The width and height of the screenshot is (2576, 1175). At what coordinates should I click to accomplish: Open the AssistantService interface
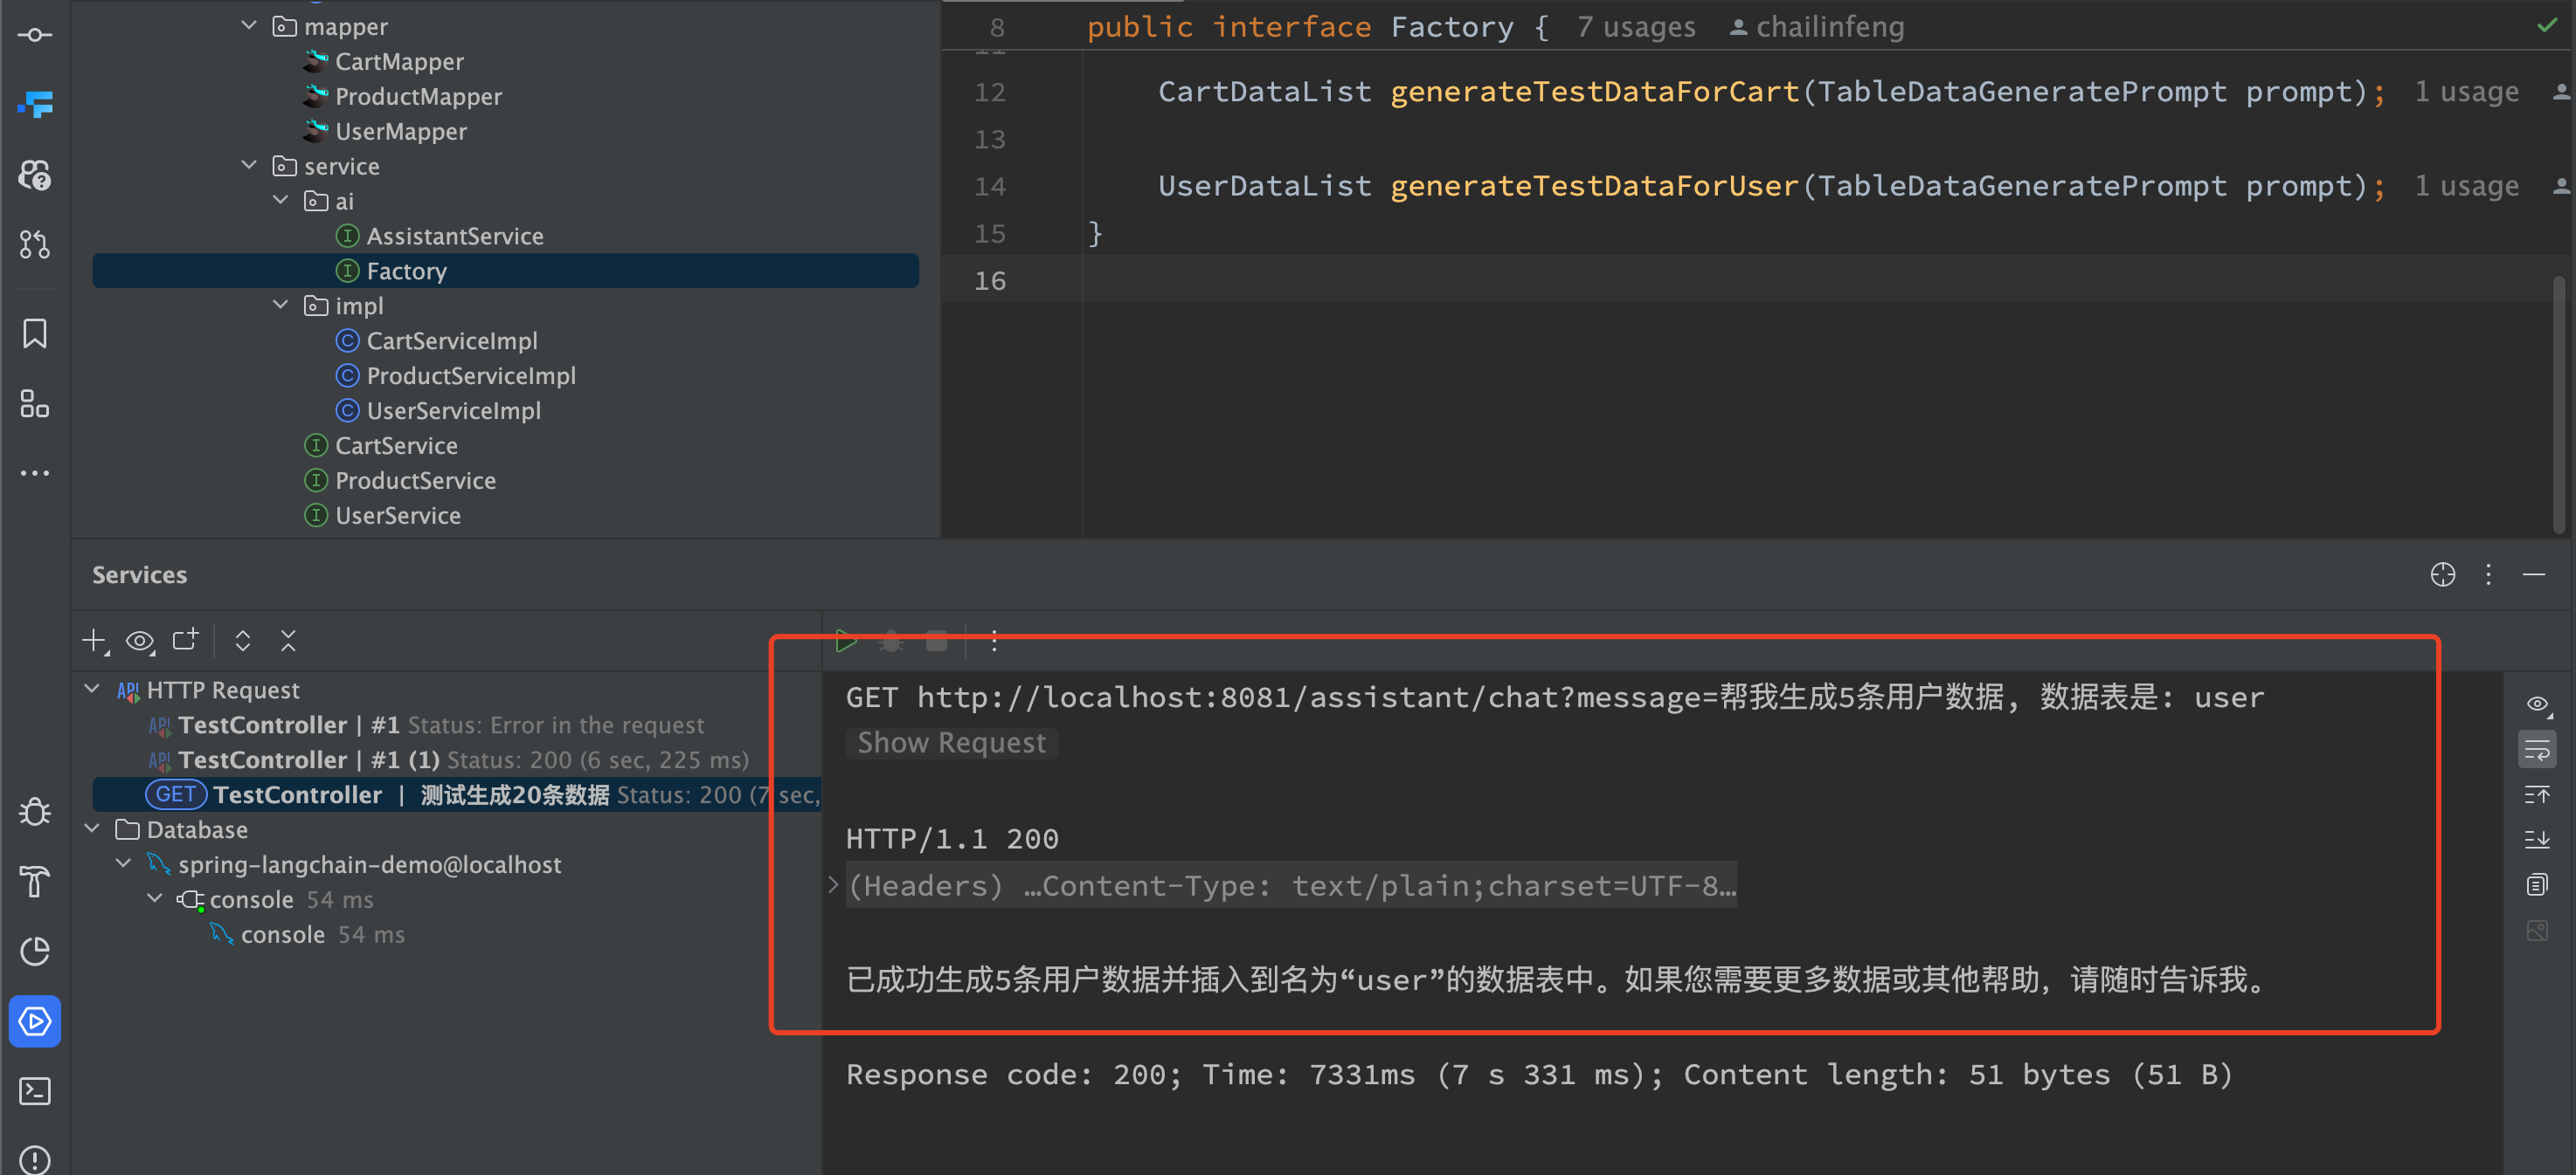[x=455, y=236]
